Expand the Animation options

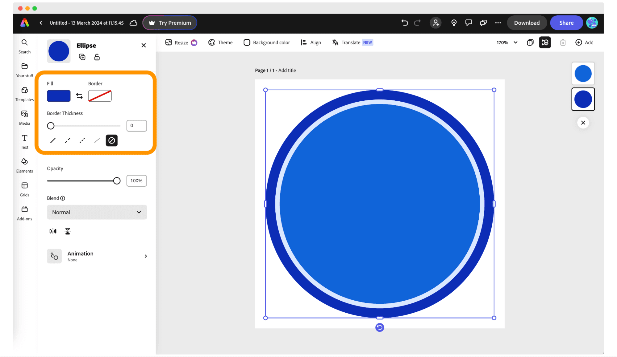click(x=97, y=256)
